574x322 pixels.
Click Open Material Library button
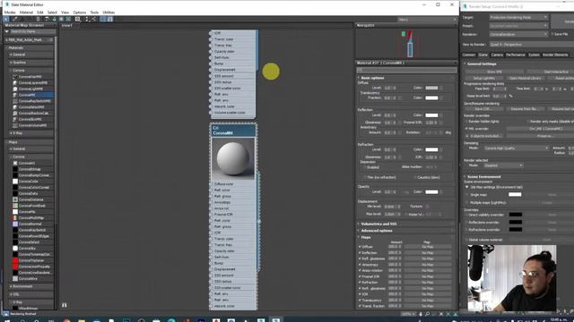click(525, 78)
